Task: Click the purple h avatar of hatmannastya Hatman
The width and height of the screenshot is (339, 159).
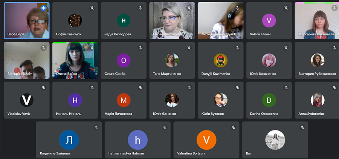Action: click(138, 140)
